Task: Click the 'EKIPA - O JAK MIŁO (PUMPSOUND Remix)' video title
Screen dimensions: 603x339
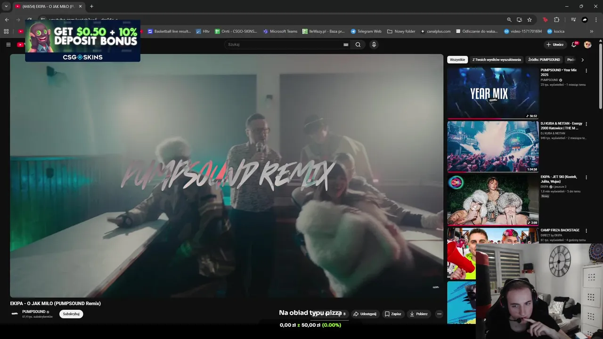Action: pyautogui.click(x=56, y=304)
